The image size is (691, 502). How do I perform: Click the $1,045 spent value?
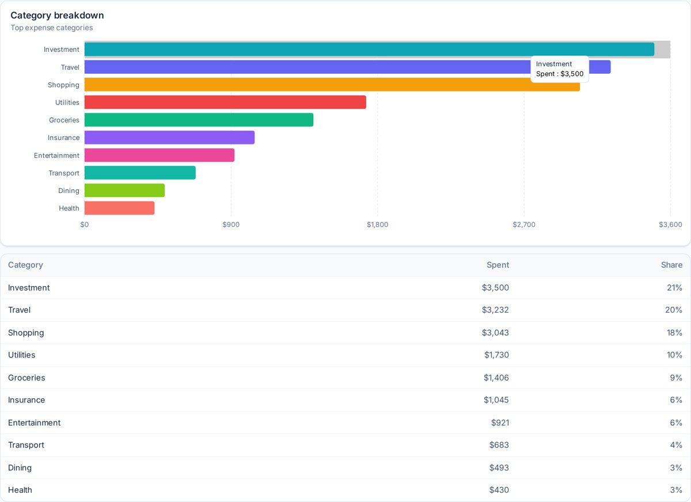tap(496, 400)
